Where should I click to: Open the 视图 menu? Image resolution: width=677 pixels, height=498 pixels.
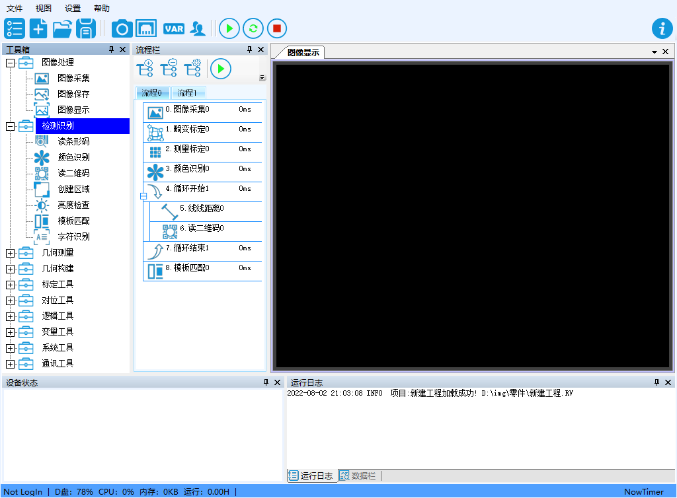coord(43,8)
